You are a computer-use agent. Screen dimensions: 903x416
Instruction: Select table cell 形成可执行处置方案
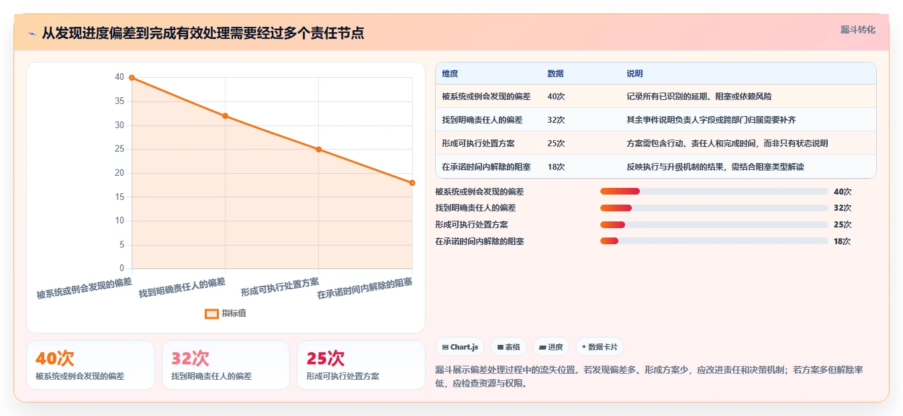tap(478, 144)
